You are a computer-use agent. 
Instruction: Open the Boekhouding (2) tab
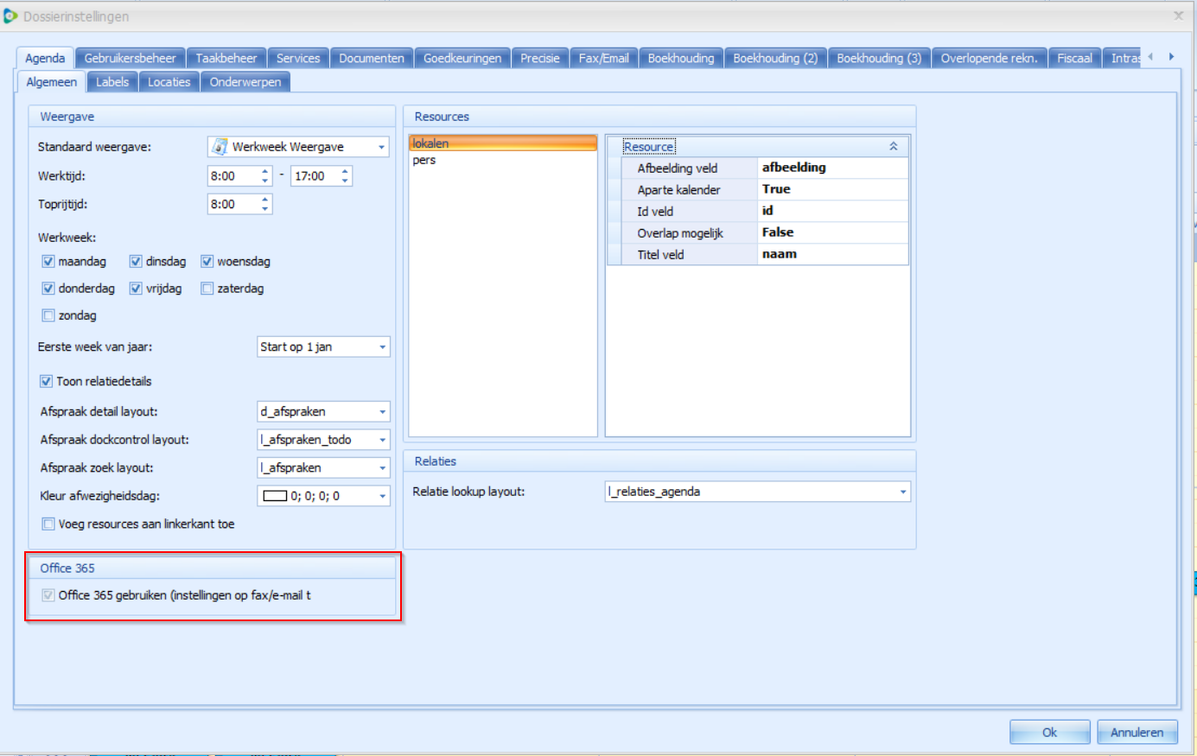coord(775,58)
